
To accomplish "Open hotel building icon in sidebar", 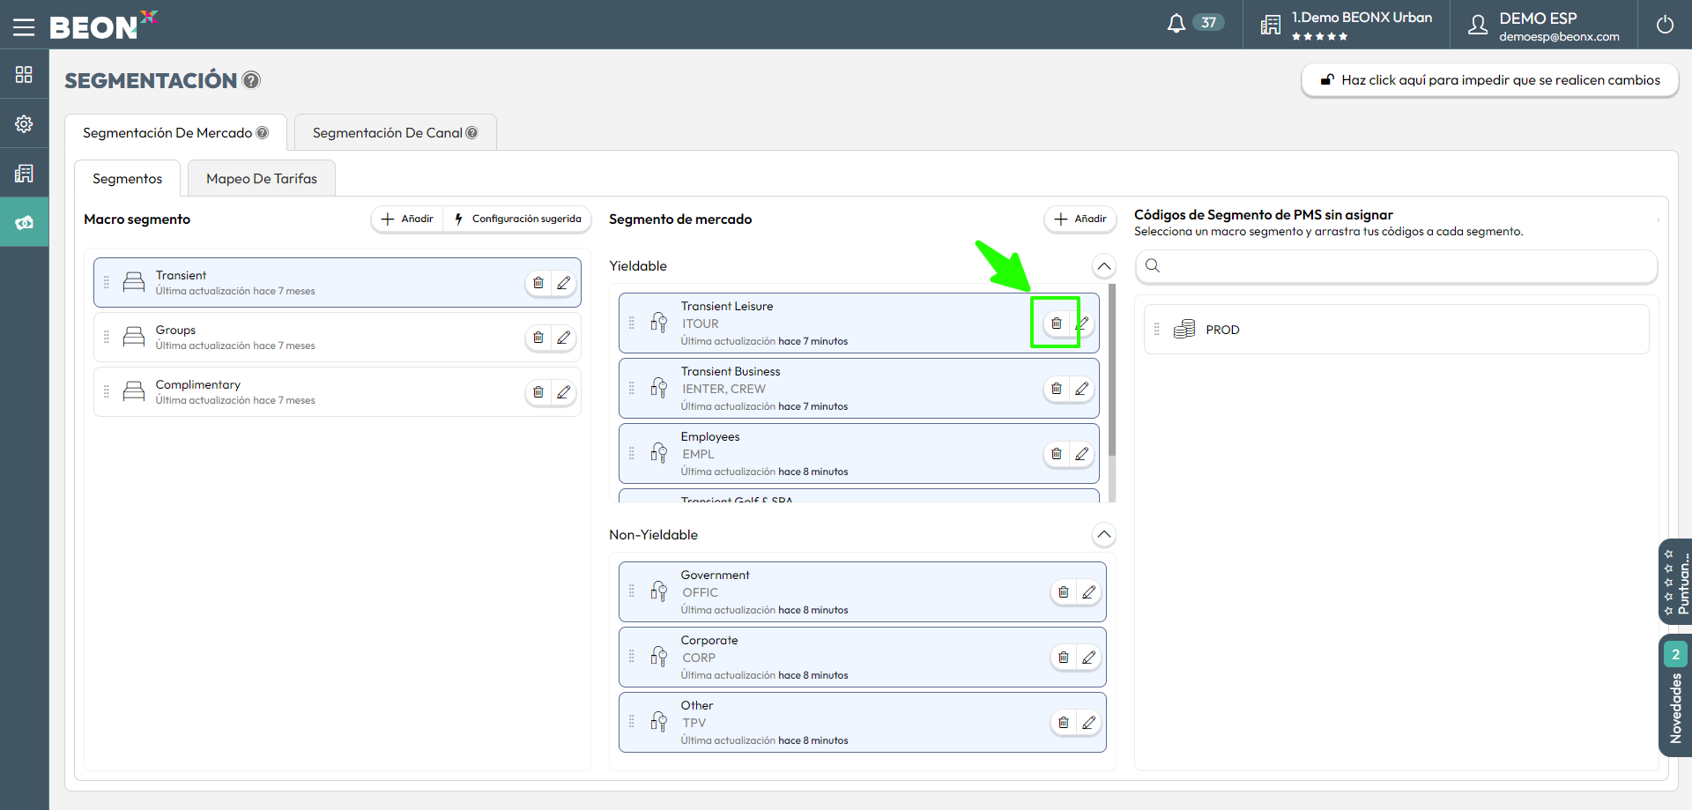I will click(x=24, y=174).
